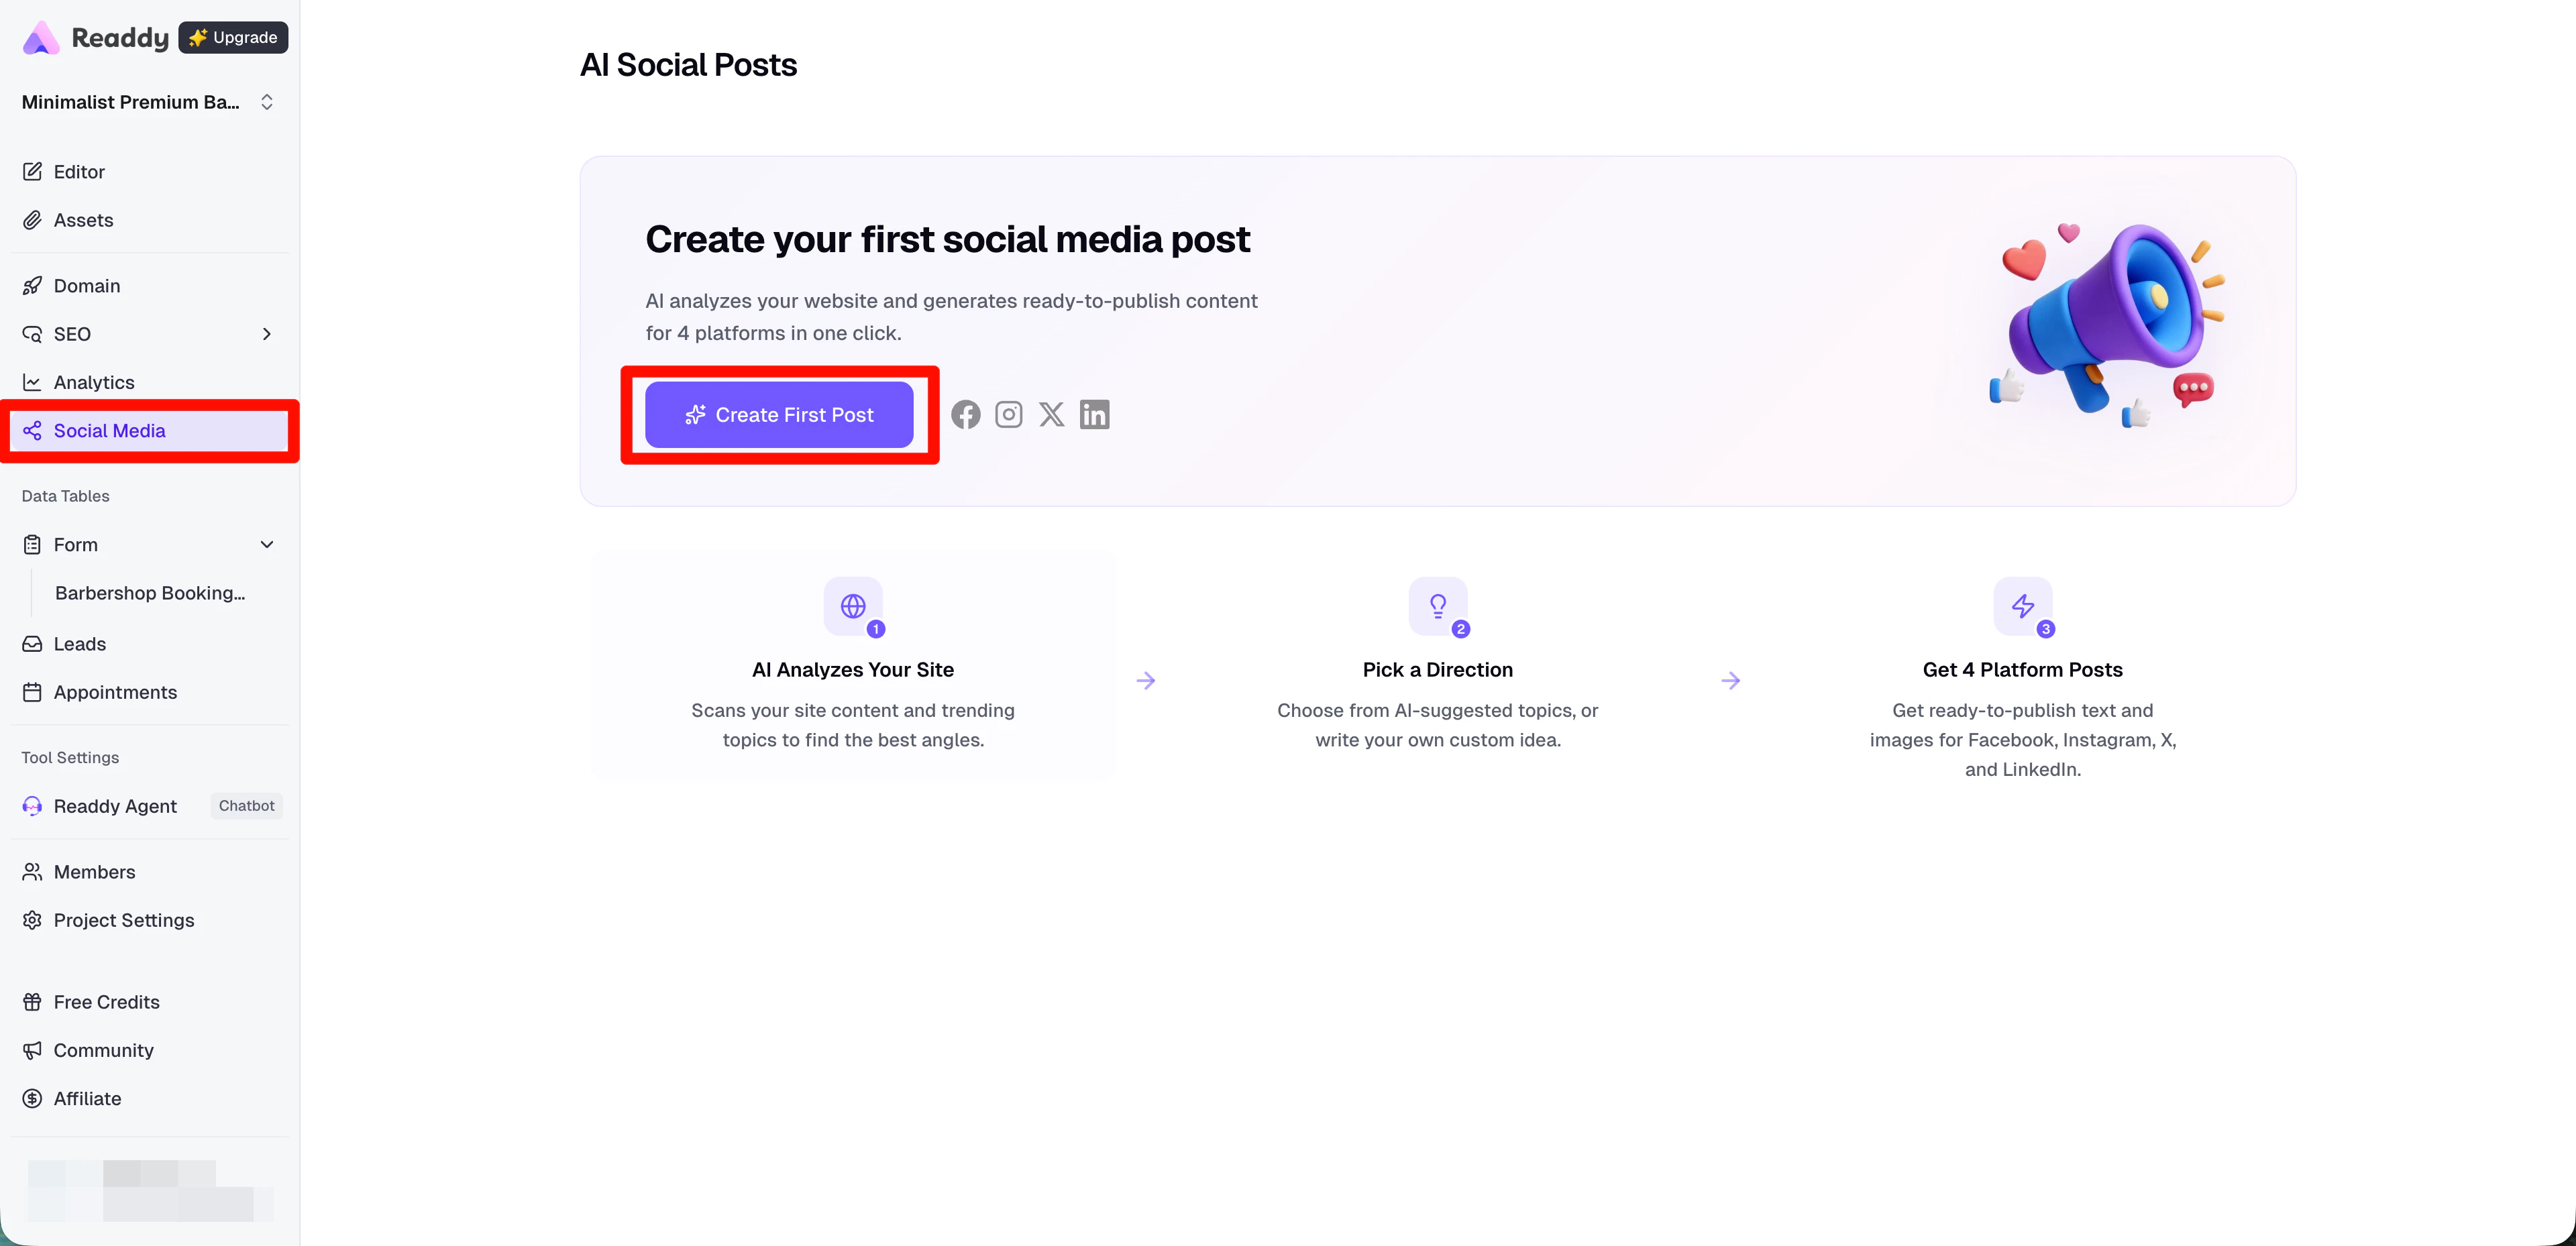Select Members in the sidebar
The image size is (2576, 1246).
pos(95,871)
